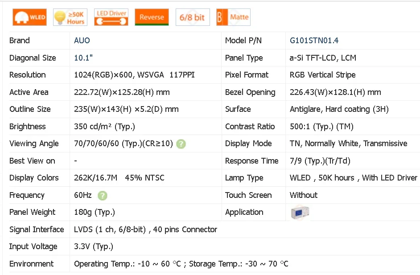This screenshot has width=420, height=275.
Task: Select the Touch Screen value Without
Action: (304, 195)
